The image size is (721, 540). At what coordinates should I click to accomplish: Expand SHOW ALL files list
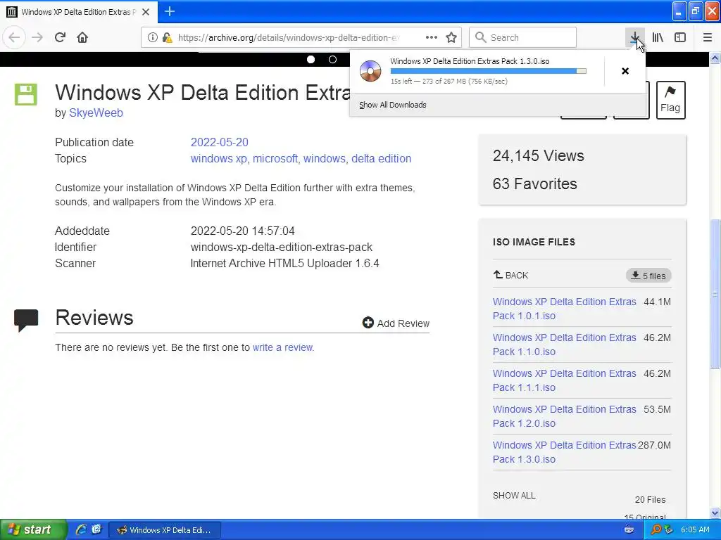pos(514,496)
